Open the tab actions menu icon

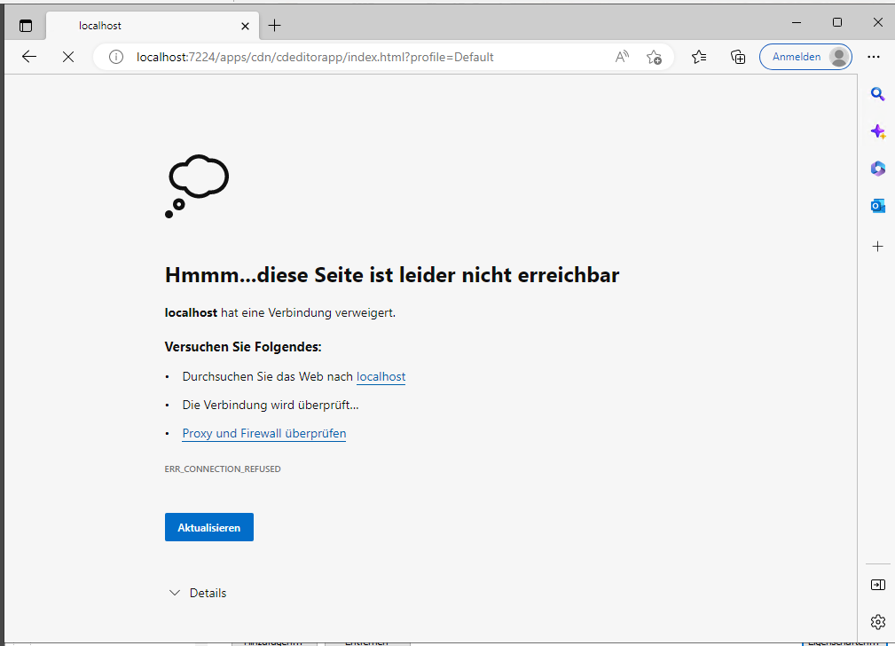click(x=25, y=26)
